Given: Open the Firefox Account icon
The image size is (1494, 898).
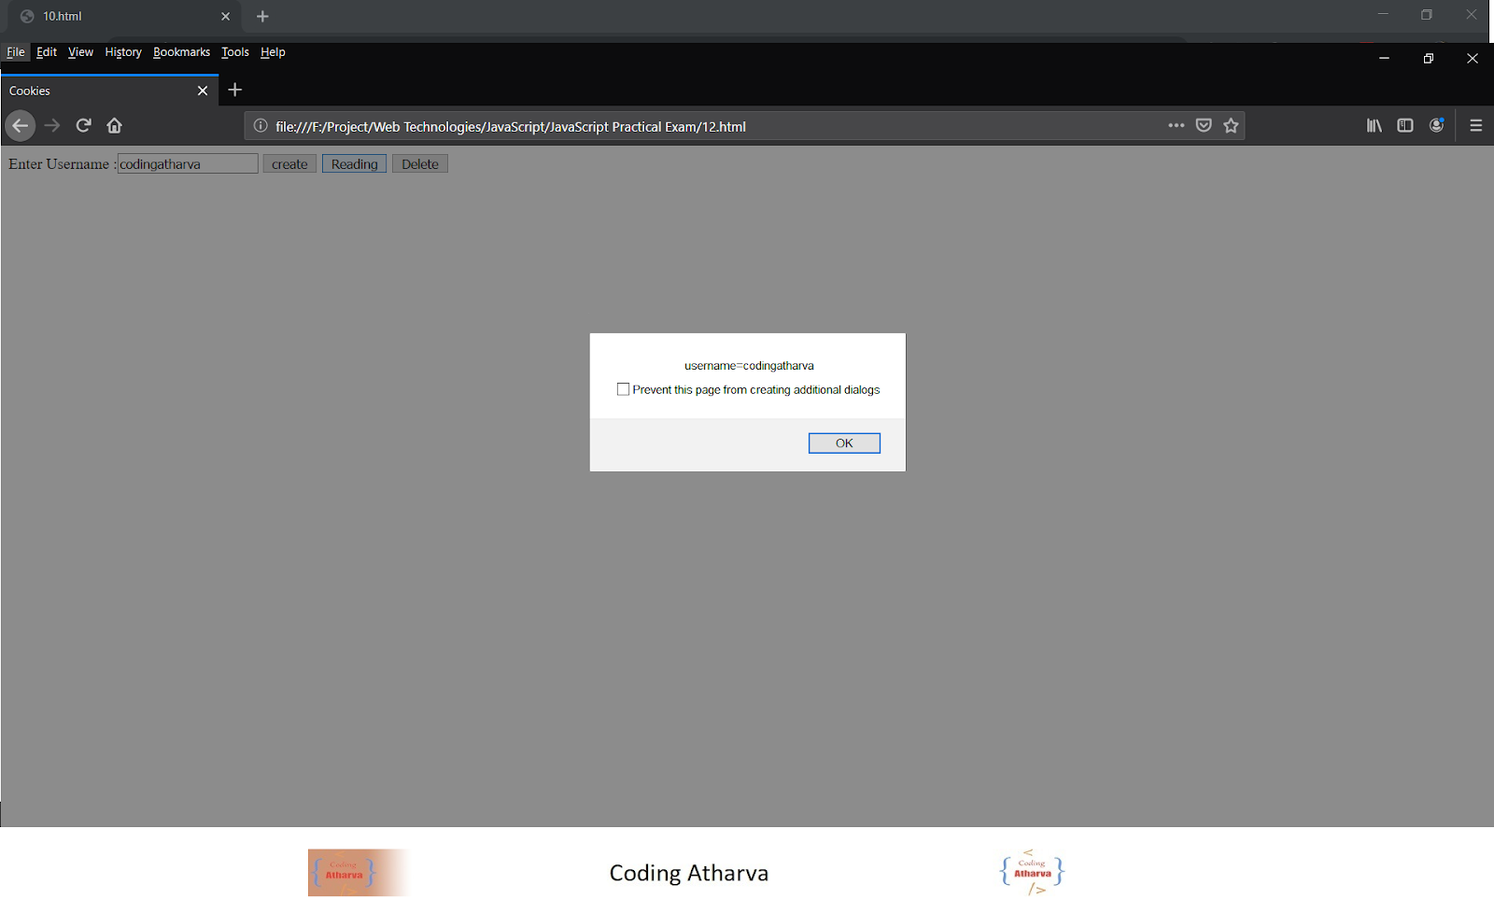Looking at the screenshot, I should pyautogui.click(x=1437, y=125).
